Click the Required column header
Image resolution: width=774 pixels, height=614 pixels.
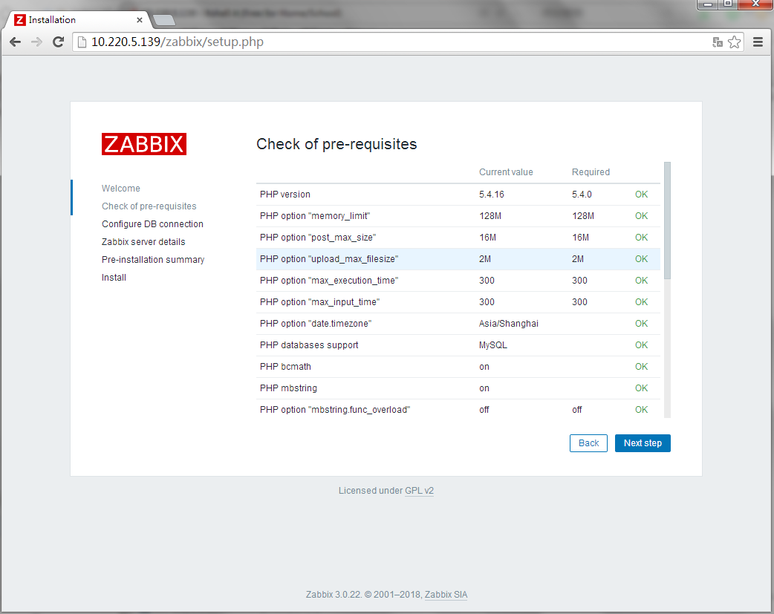pyautogui.click(x=591, y=172)
